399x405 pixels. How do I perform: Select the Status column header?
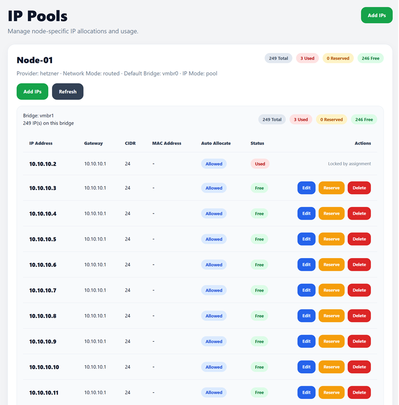[x=257, y=143]
